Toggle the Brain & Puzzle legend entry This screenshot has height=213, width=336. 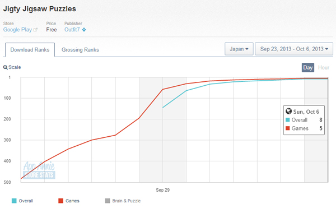coord(123,201)
